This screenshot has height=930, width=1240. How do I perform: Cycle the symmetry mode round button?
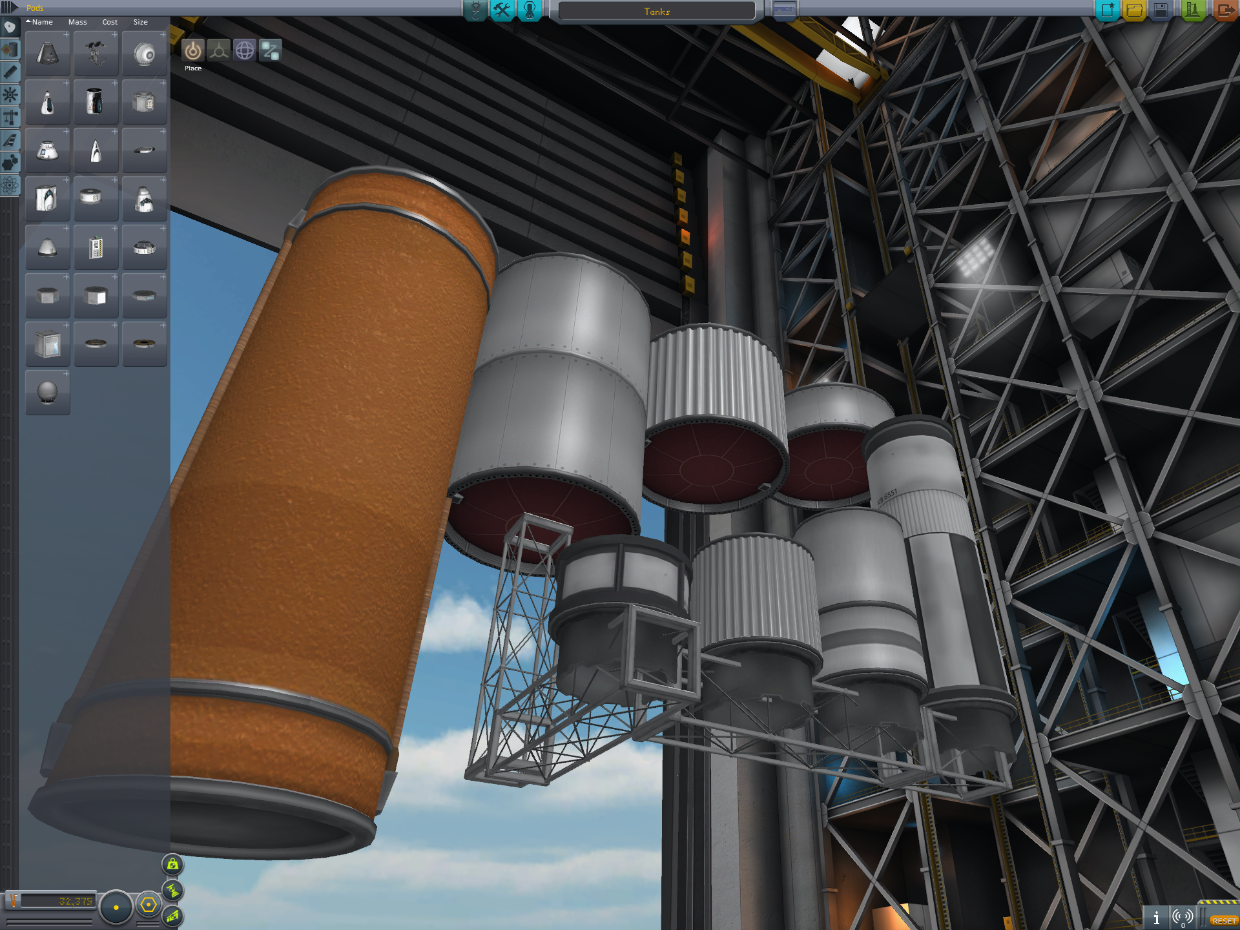coord(116,907)
